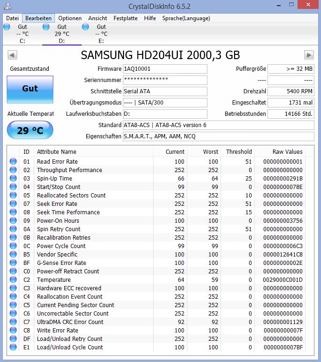Go to previous disk with left arrow

point(12,55)
